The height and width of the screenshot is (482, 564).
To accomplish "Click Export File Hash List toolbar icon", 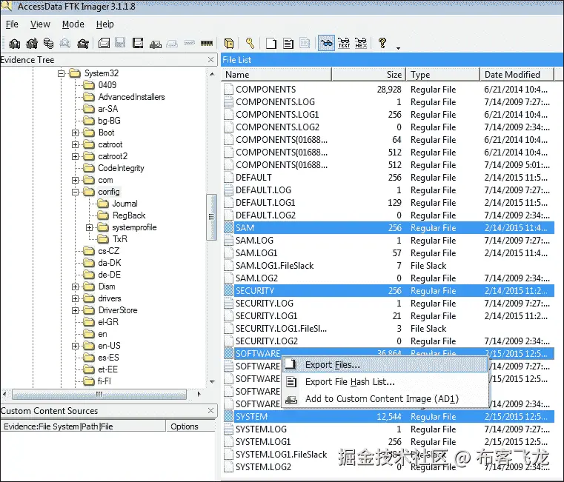I will [288, 44].
